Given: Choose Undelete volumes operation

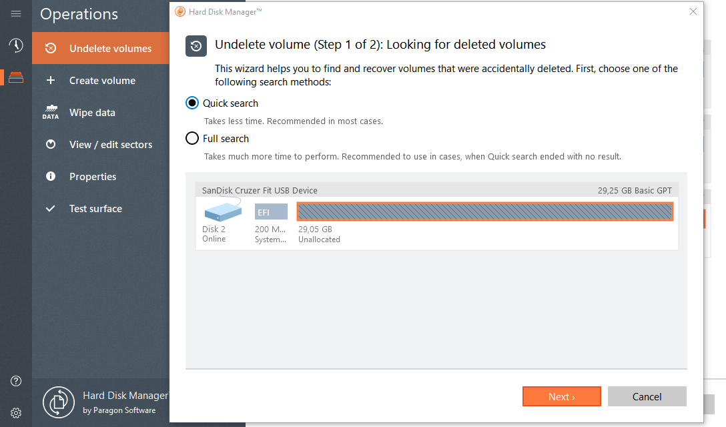Looking at the screenshot, I should (101, 48).
